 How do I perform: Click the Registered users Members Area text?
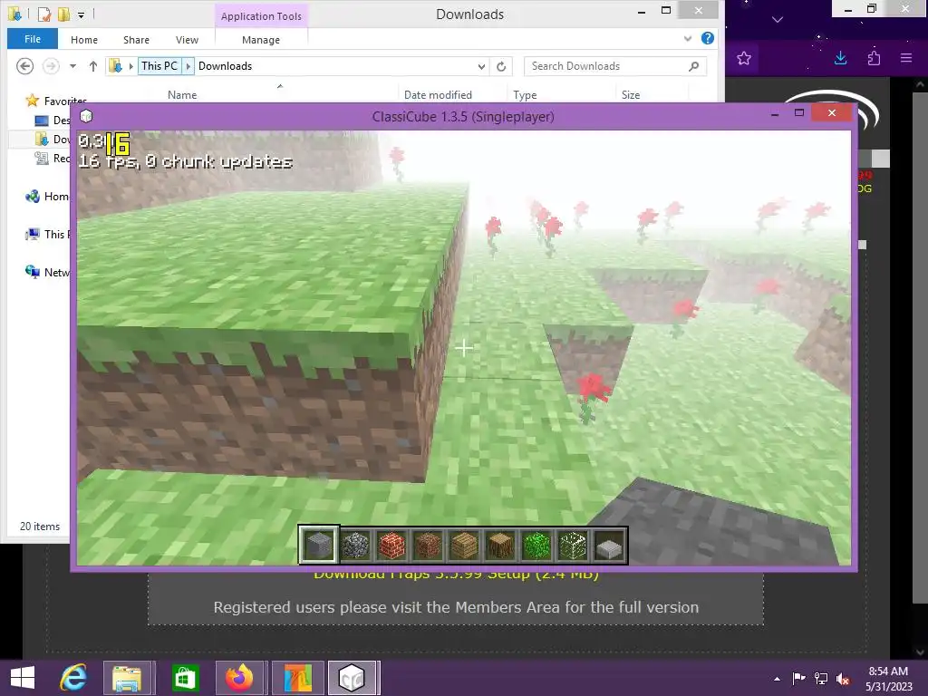click(x=456, y=607)
